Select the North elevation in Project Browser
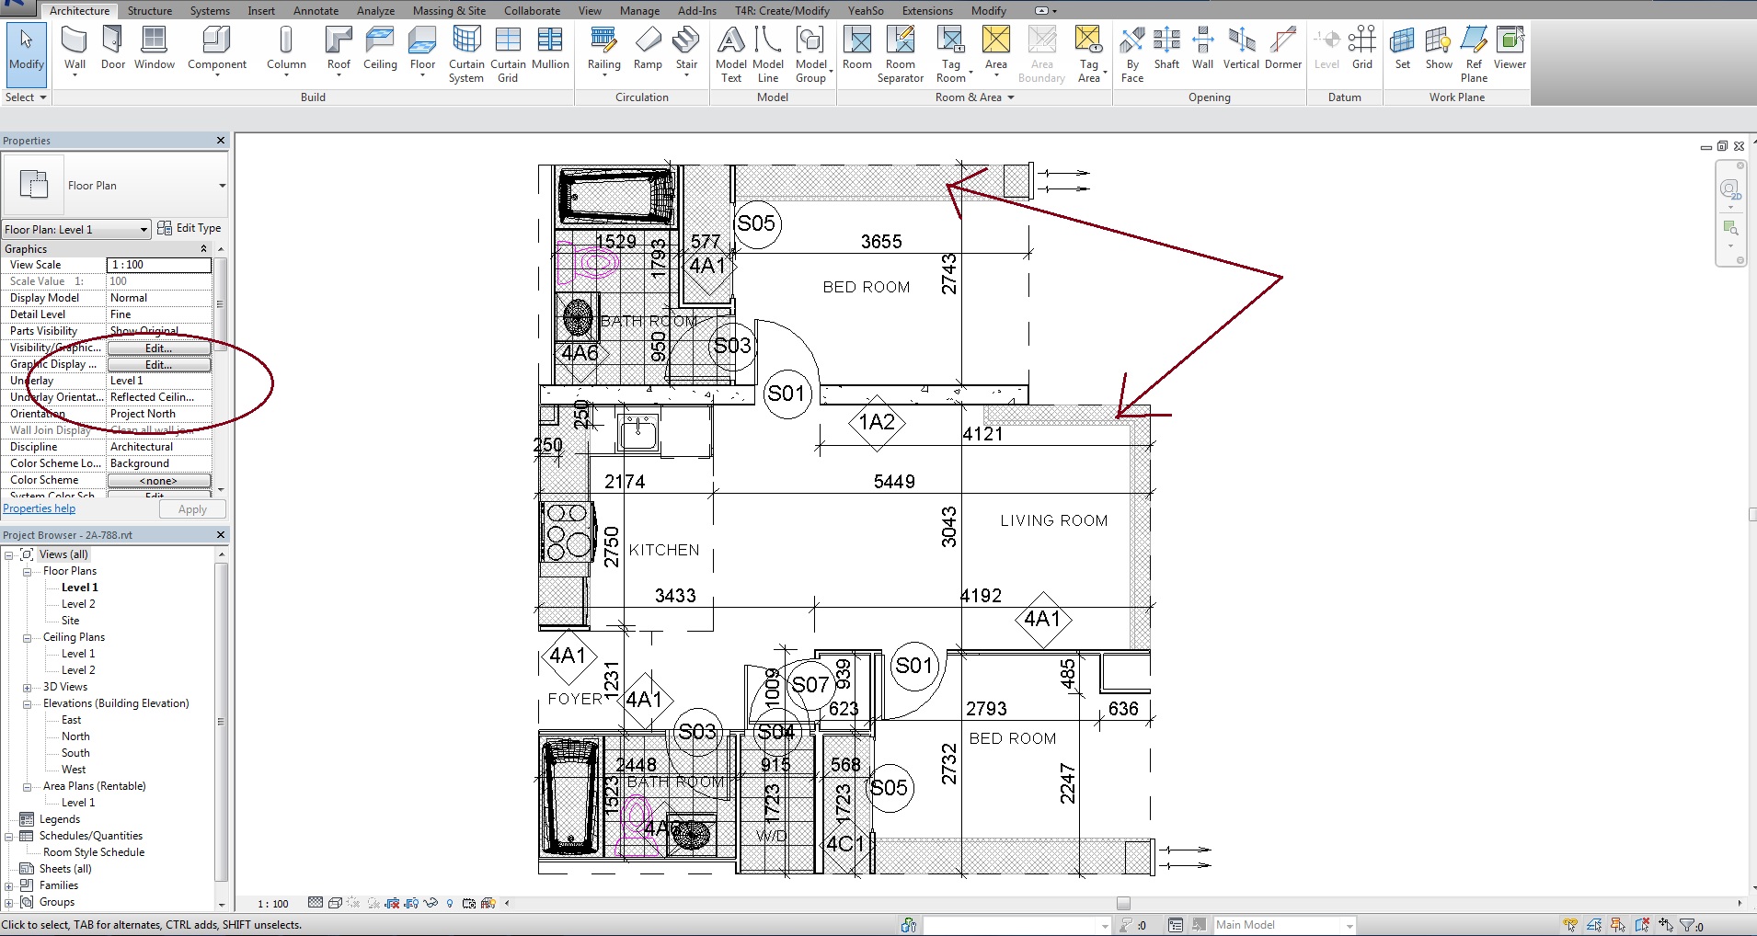 (x=75, y=736)
